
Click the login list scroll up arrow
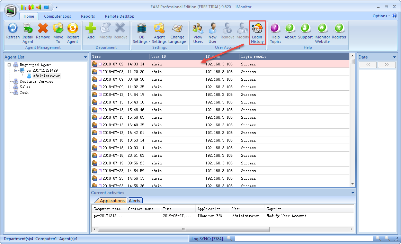click(x=353, y=56)
